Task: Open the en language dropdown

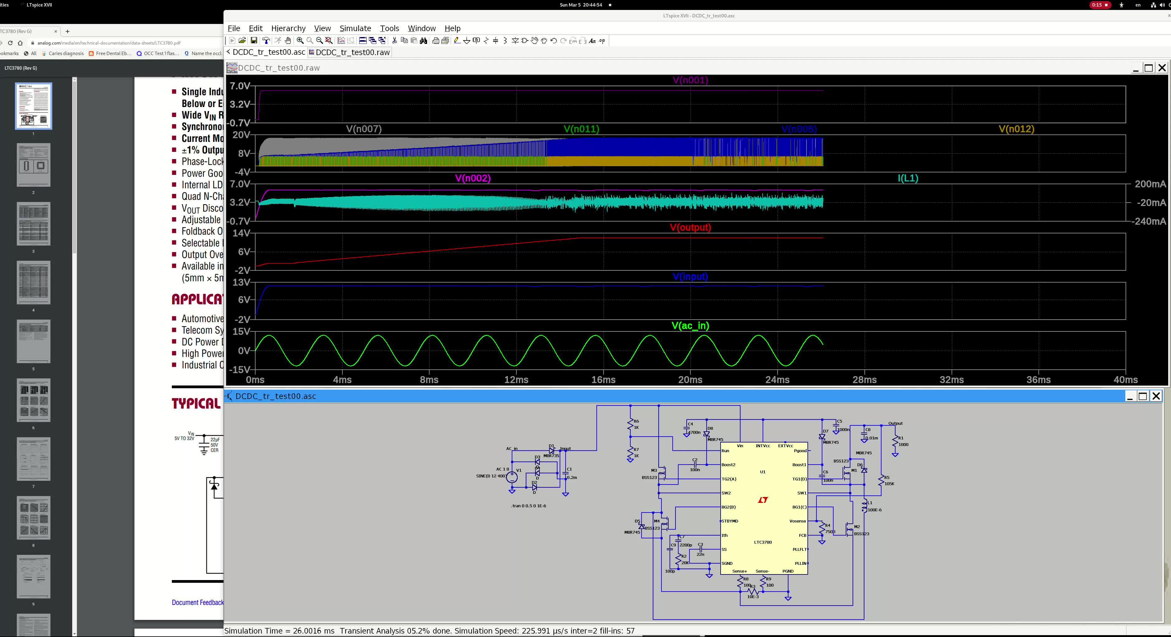Action: [x=1138, y=5]
